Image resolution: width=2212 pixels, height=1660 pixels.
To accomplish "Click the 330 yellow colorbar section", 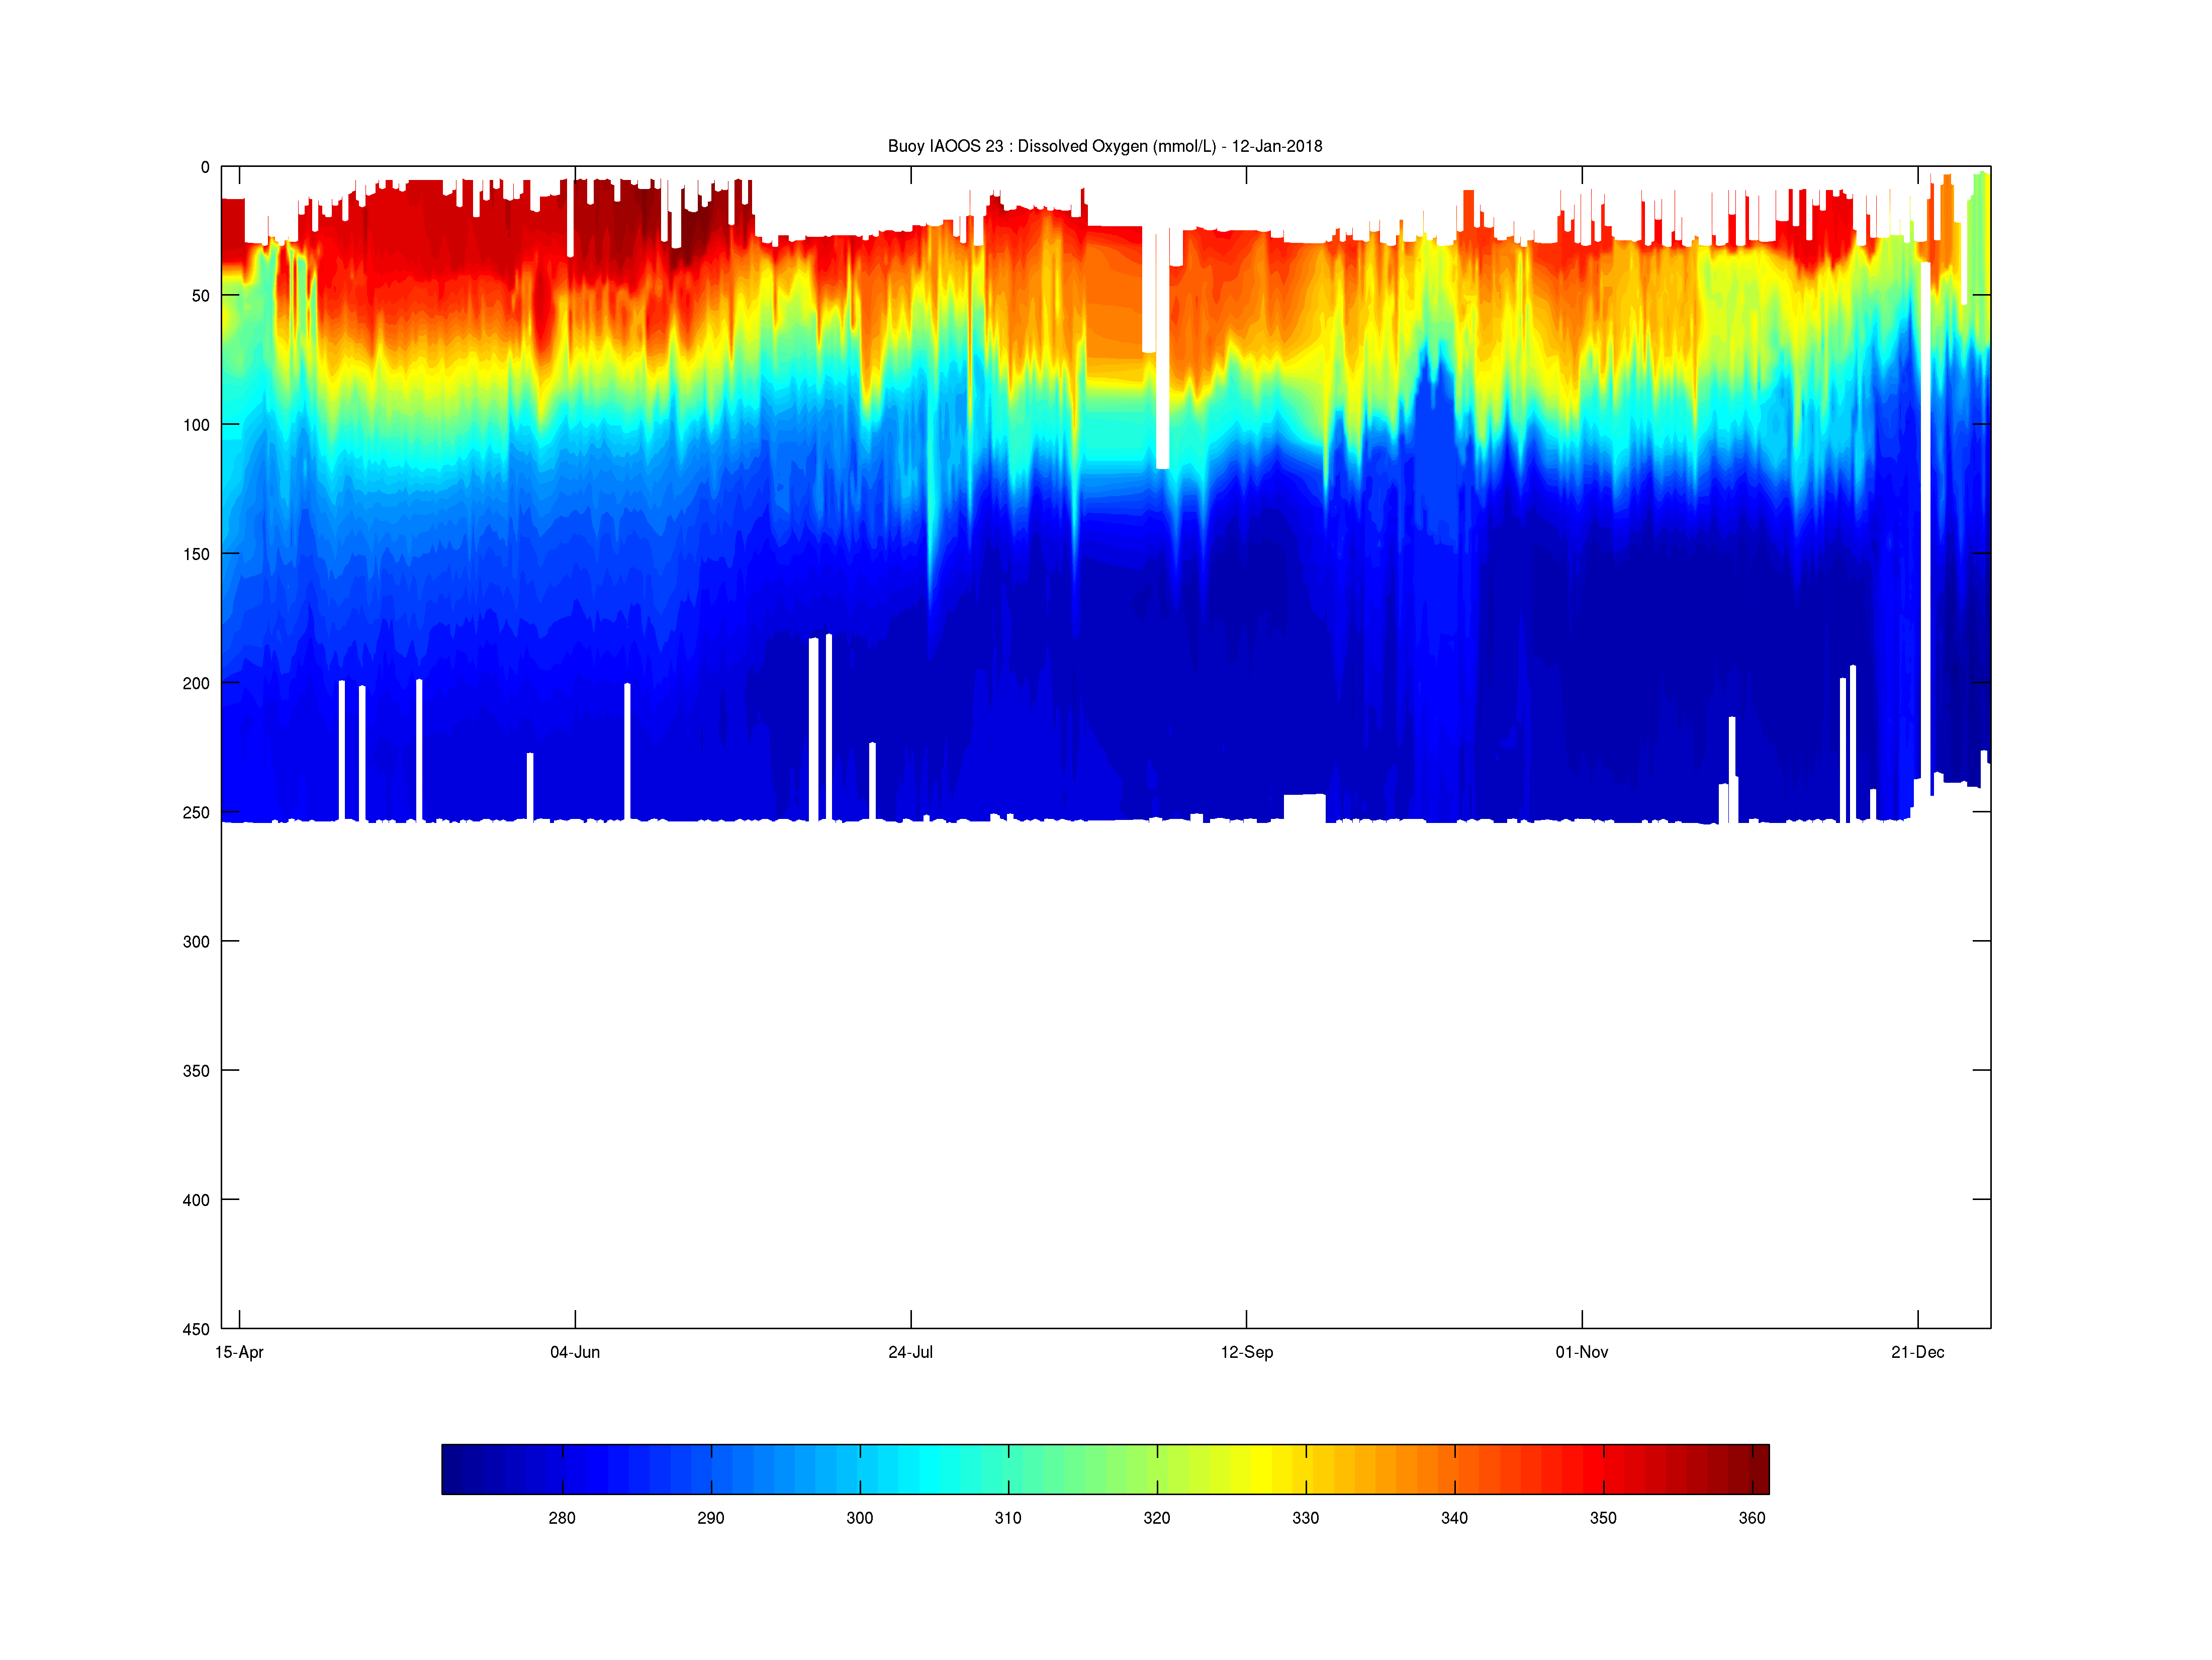I will pyautogui.click(x=1305, y=1469).
